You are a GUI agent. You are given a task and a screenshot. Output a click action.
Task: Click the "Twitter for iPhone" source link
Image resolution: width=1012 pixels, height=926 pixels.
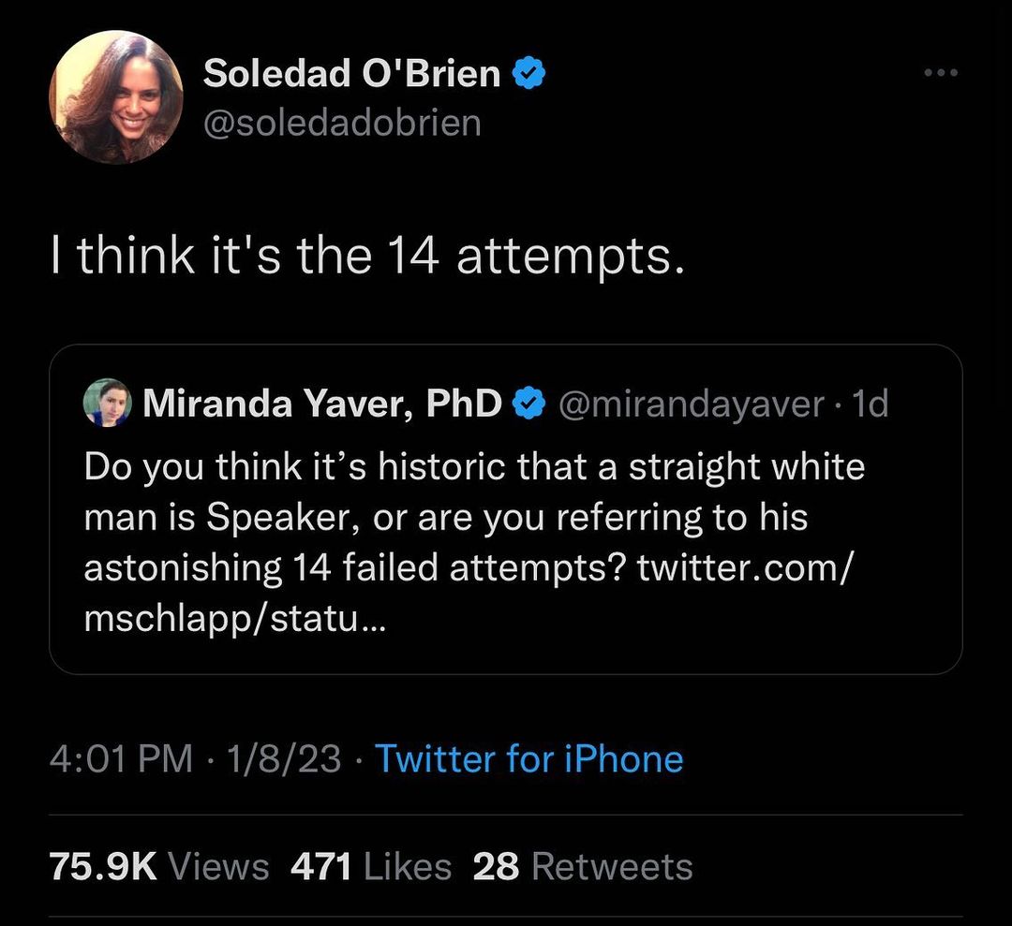(528, 758)
